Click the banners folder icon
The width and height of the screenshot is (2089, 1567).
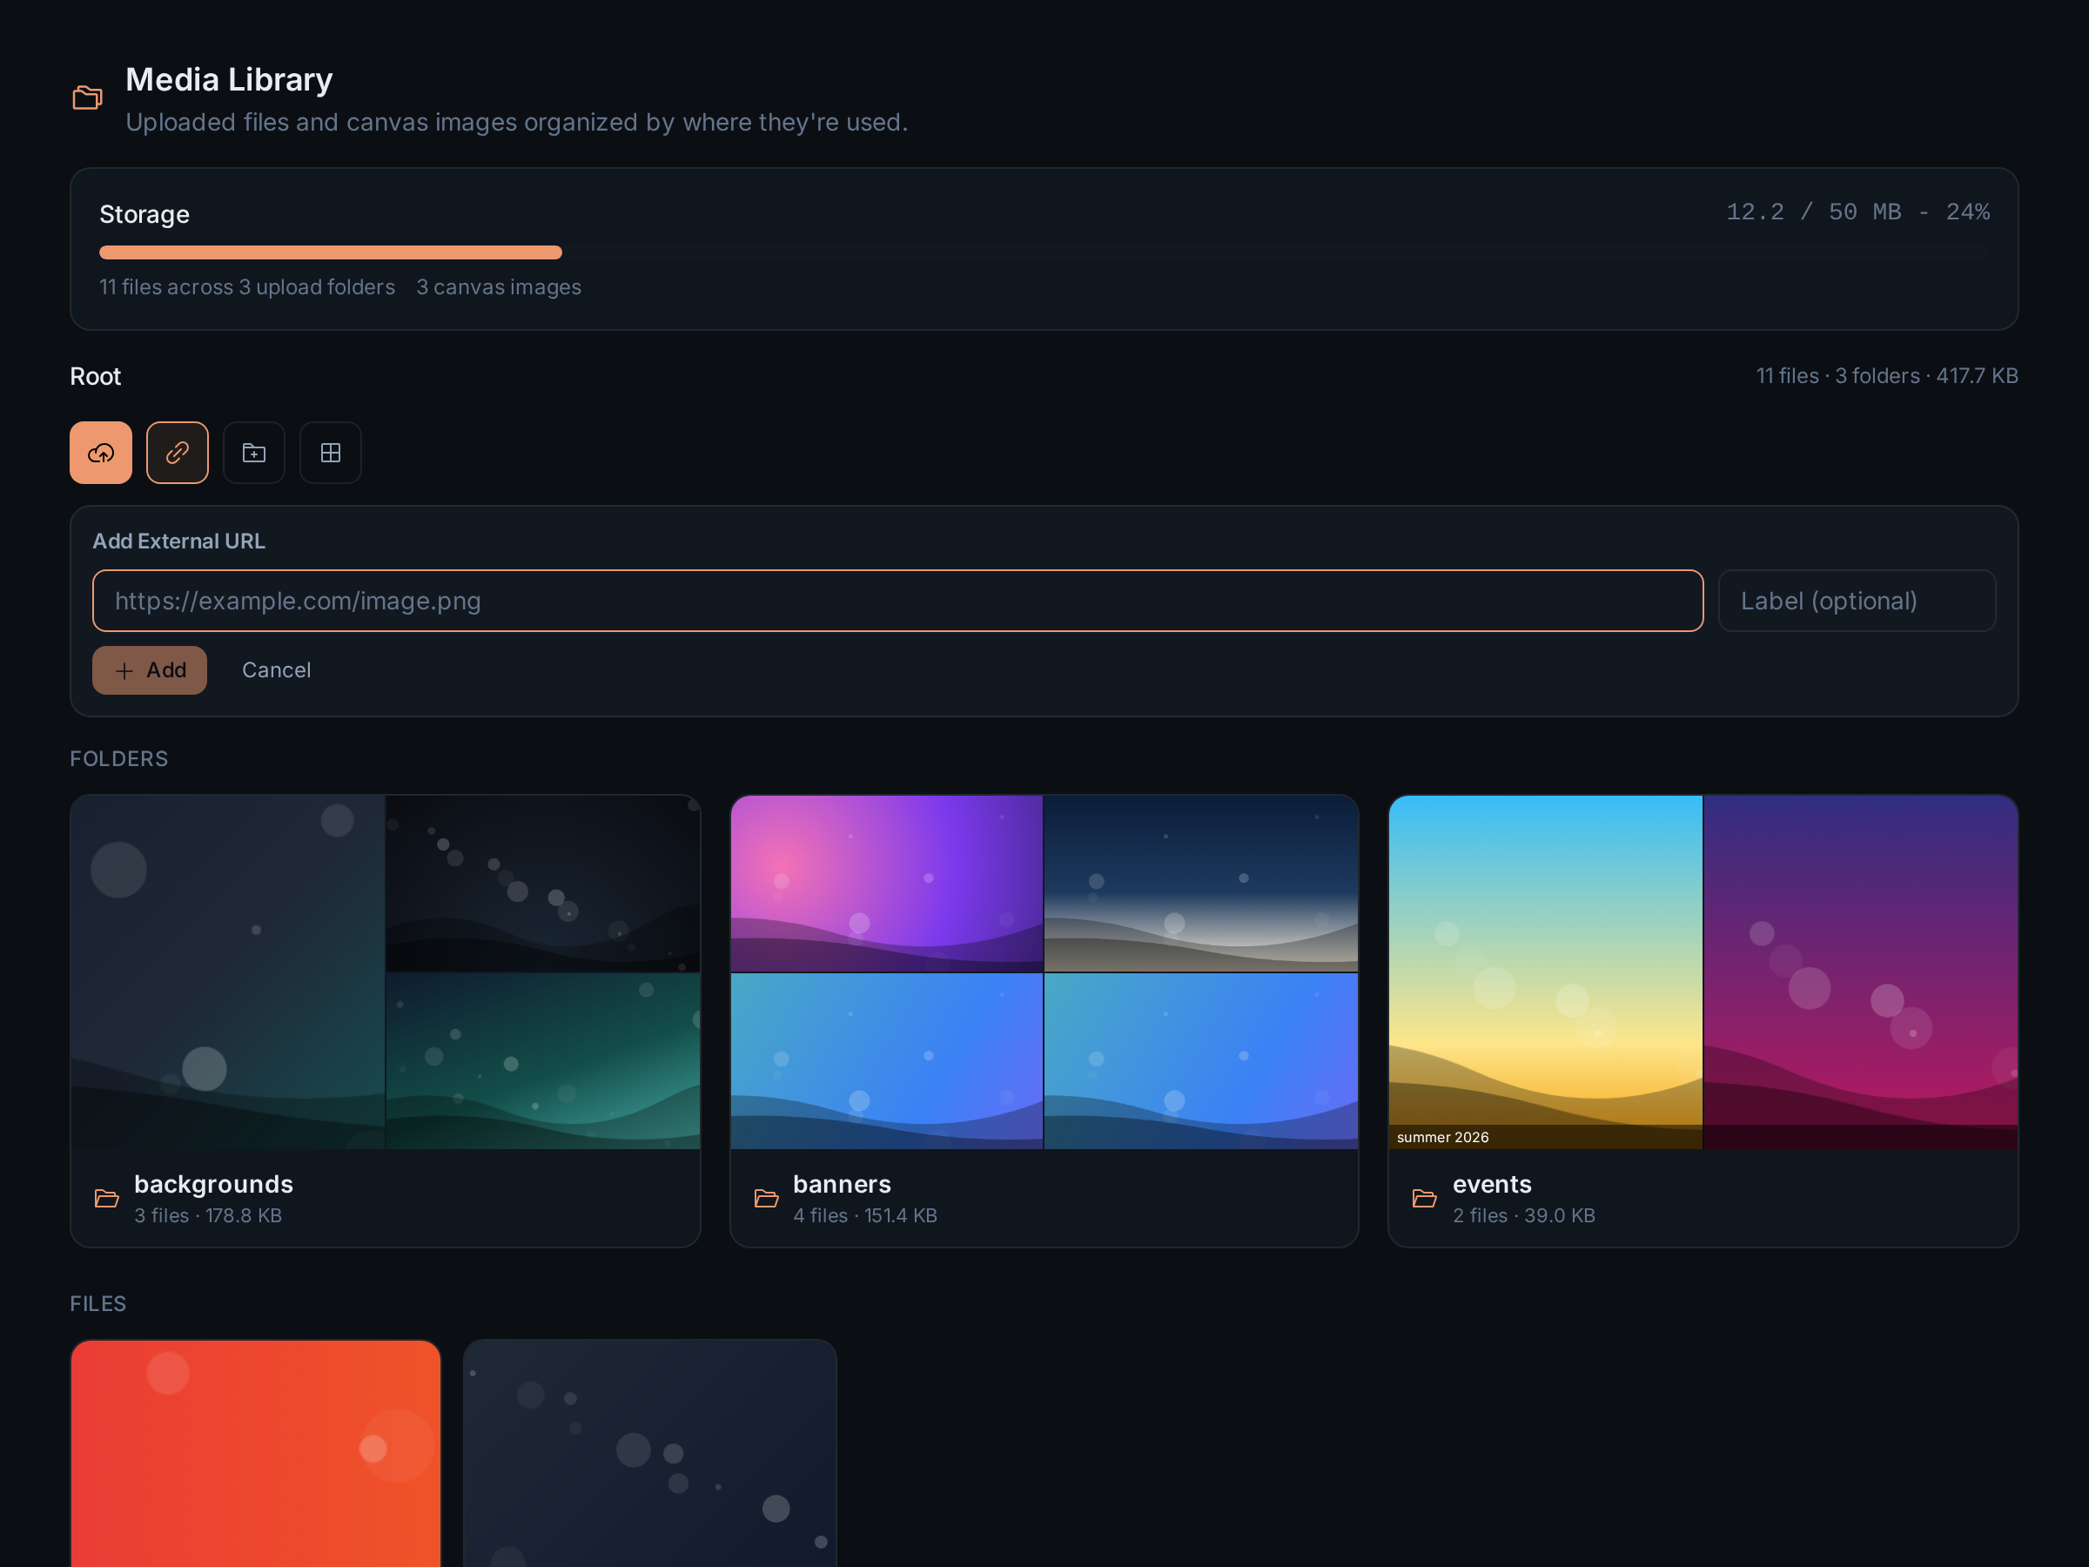[766, 1199]
